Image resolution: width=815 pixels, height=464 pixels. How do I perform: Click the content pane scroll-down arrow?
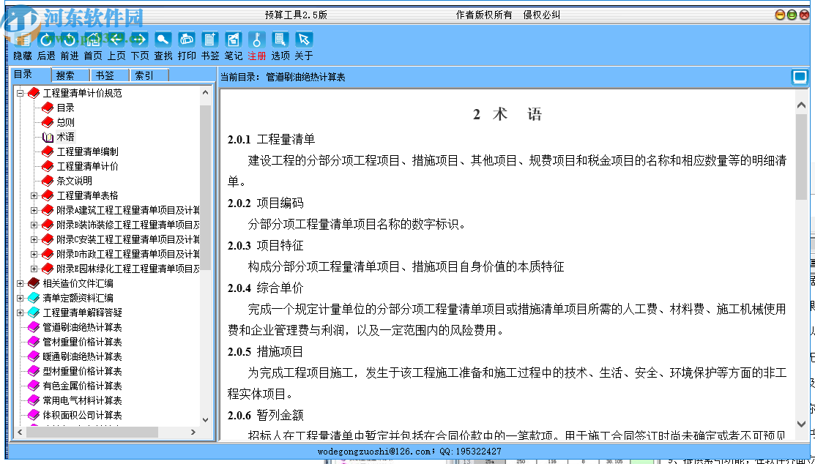[x=802, y=424]
